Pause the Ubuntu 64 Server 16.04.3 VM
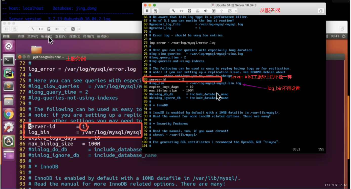 (147, 11)
